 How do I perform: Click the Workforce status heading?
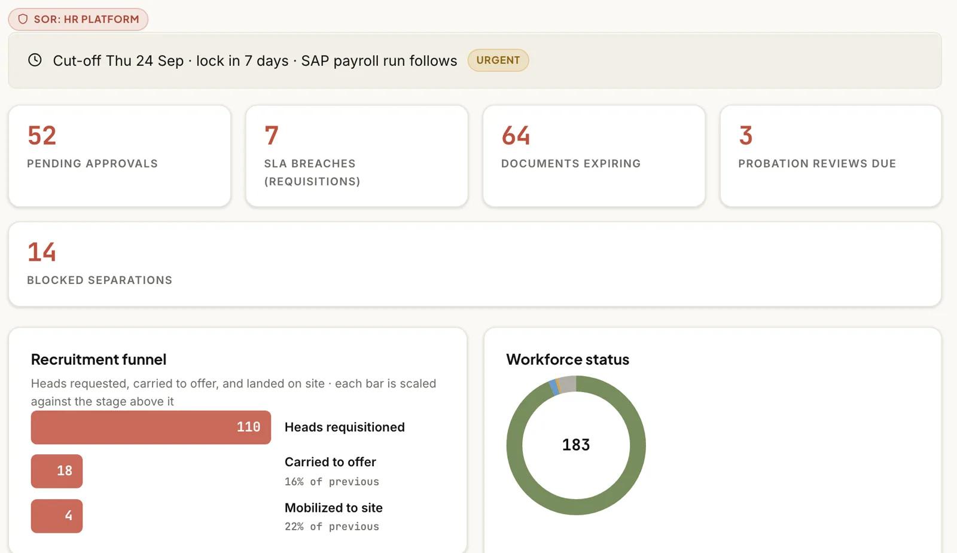(568, 359)
